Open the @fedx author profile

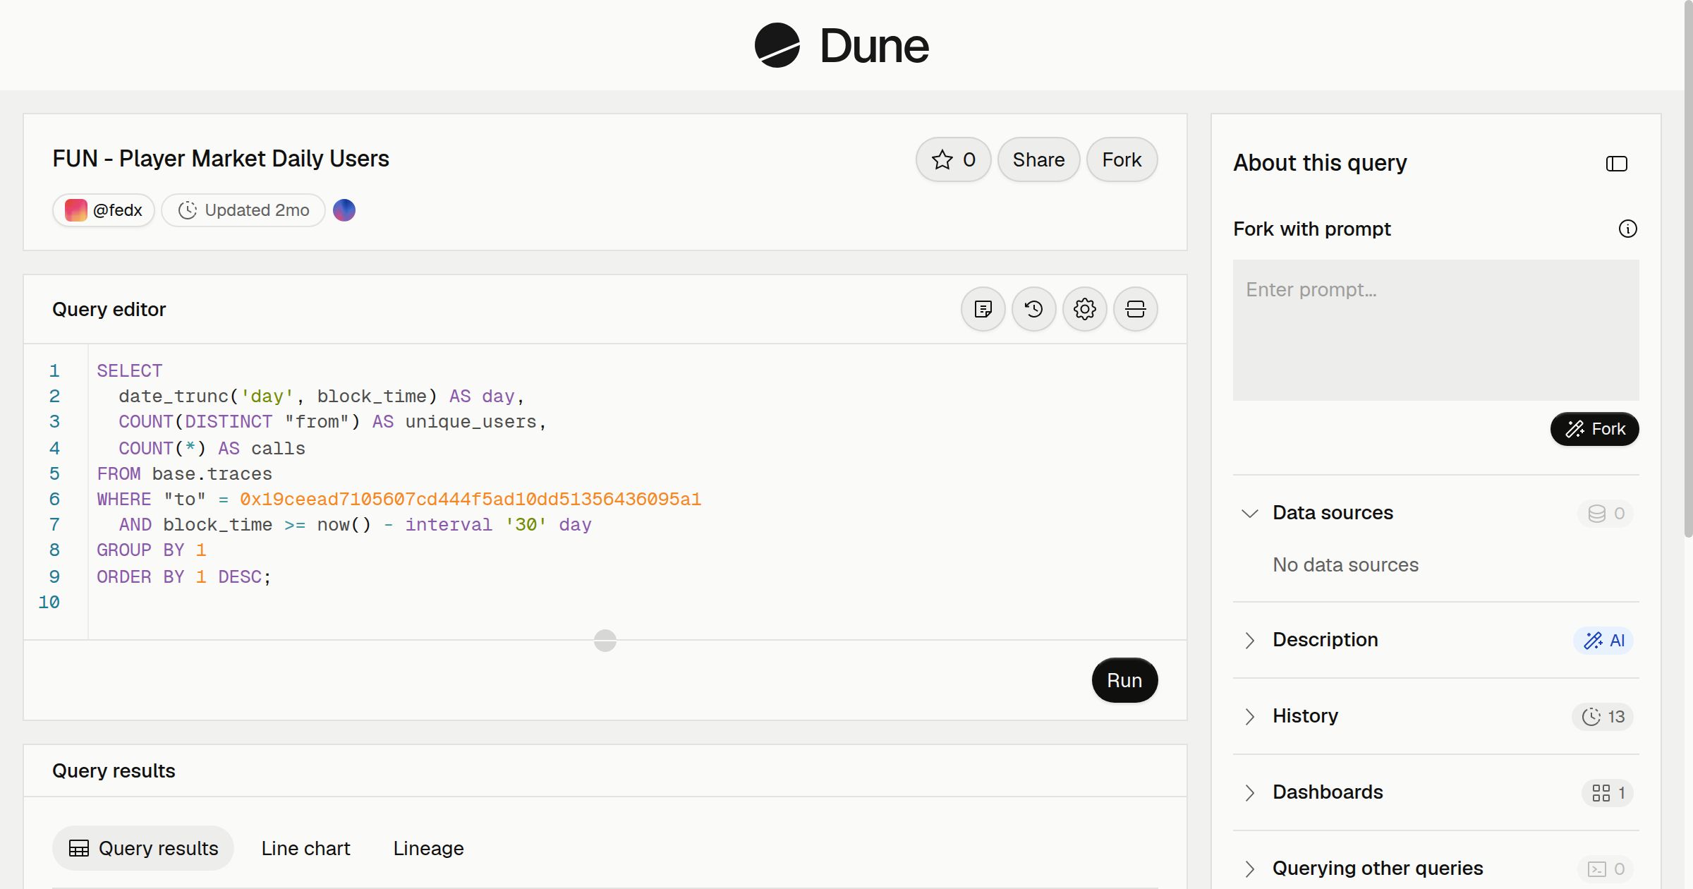pyautogui.click(x=104, y=210)
